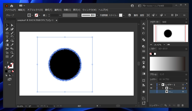Open the Asset Export panel icon
The width and height of the screenshot is (192, 111).
(144, 103)
